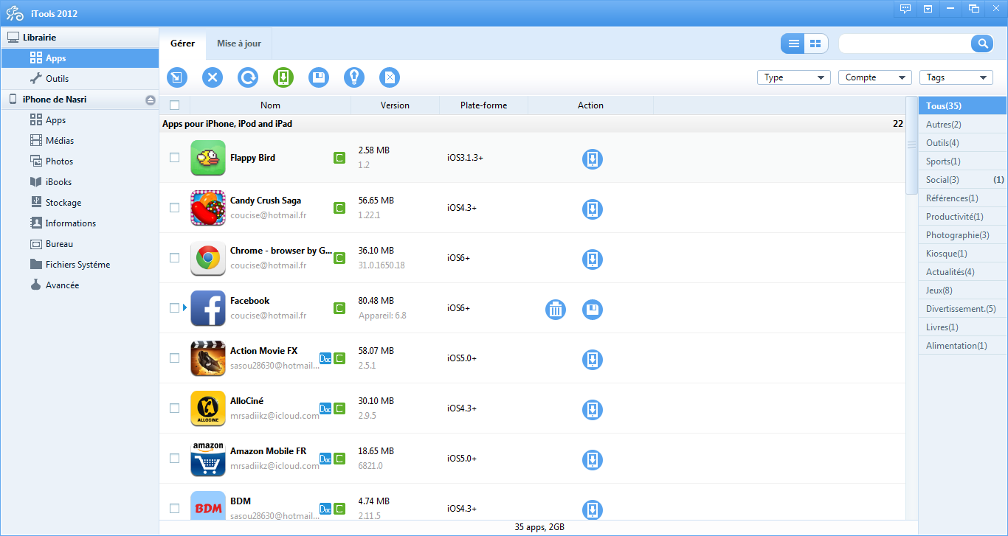Image resolution: width=1008 pixels, height=536 pixels.
Task: Open iBooks in the iPhone sidebar
Action: click(80, 182)
